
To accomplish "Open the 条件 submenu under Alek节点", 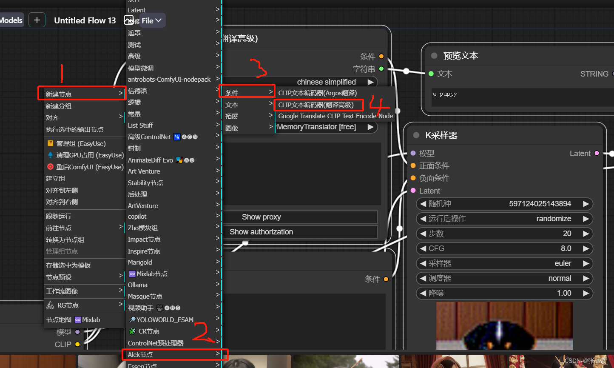I will [x=248, y=93].
